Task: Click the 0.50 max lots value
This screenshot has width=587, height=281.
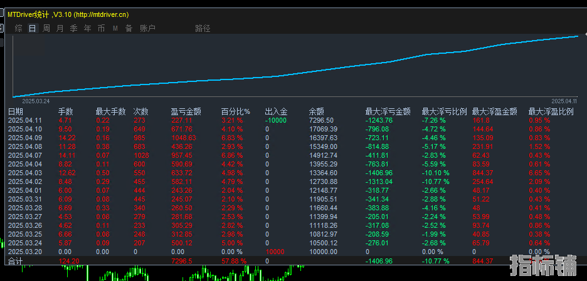Action: [103, 173]
